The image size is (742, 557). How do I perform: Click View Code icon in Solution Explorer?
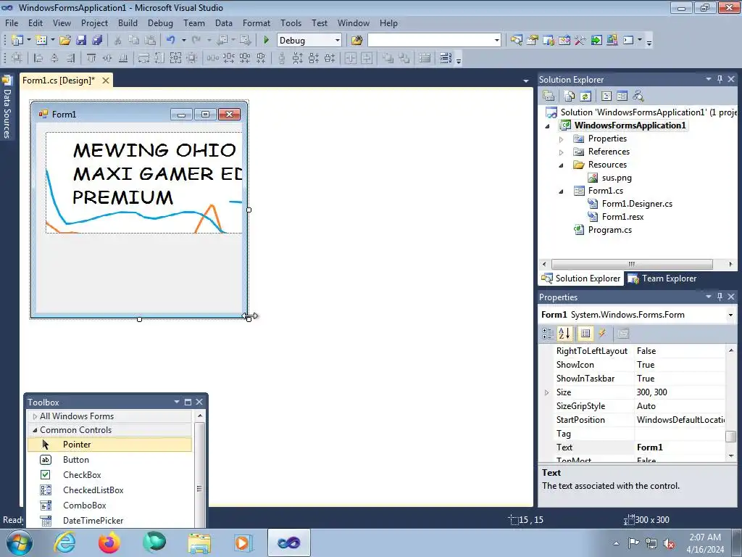(x=606, y=96)
